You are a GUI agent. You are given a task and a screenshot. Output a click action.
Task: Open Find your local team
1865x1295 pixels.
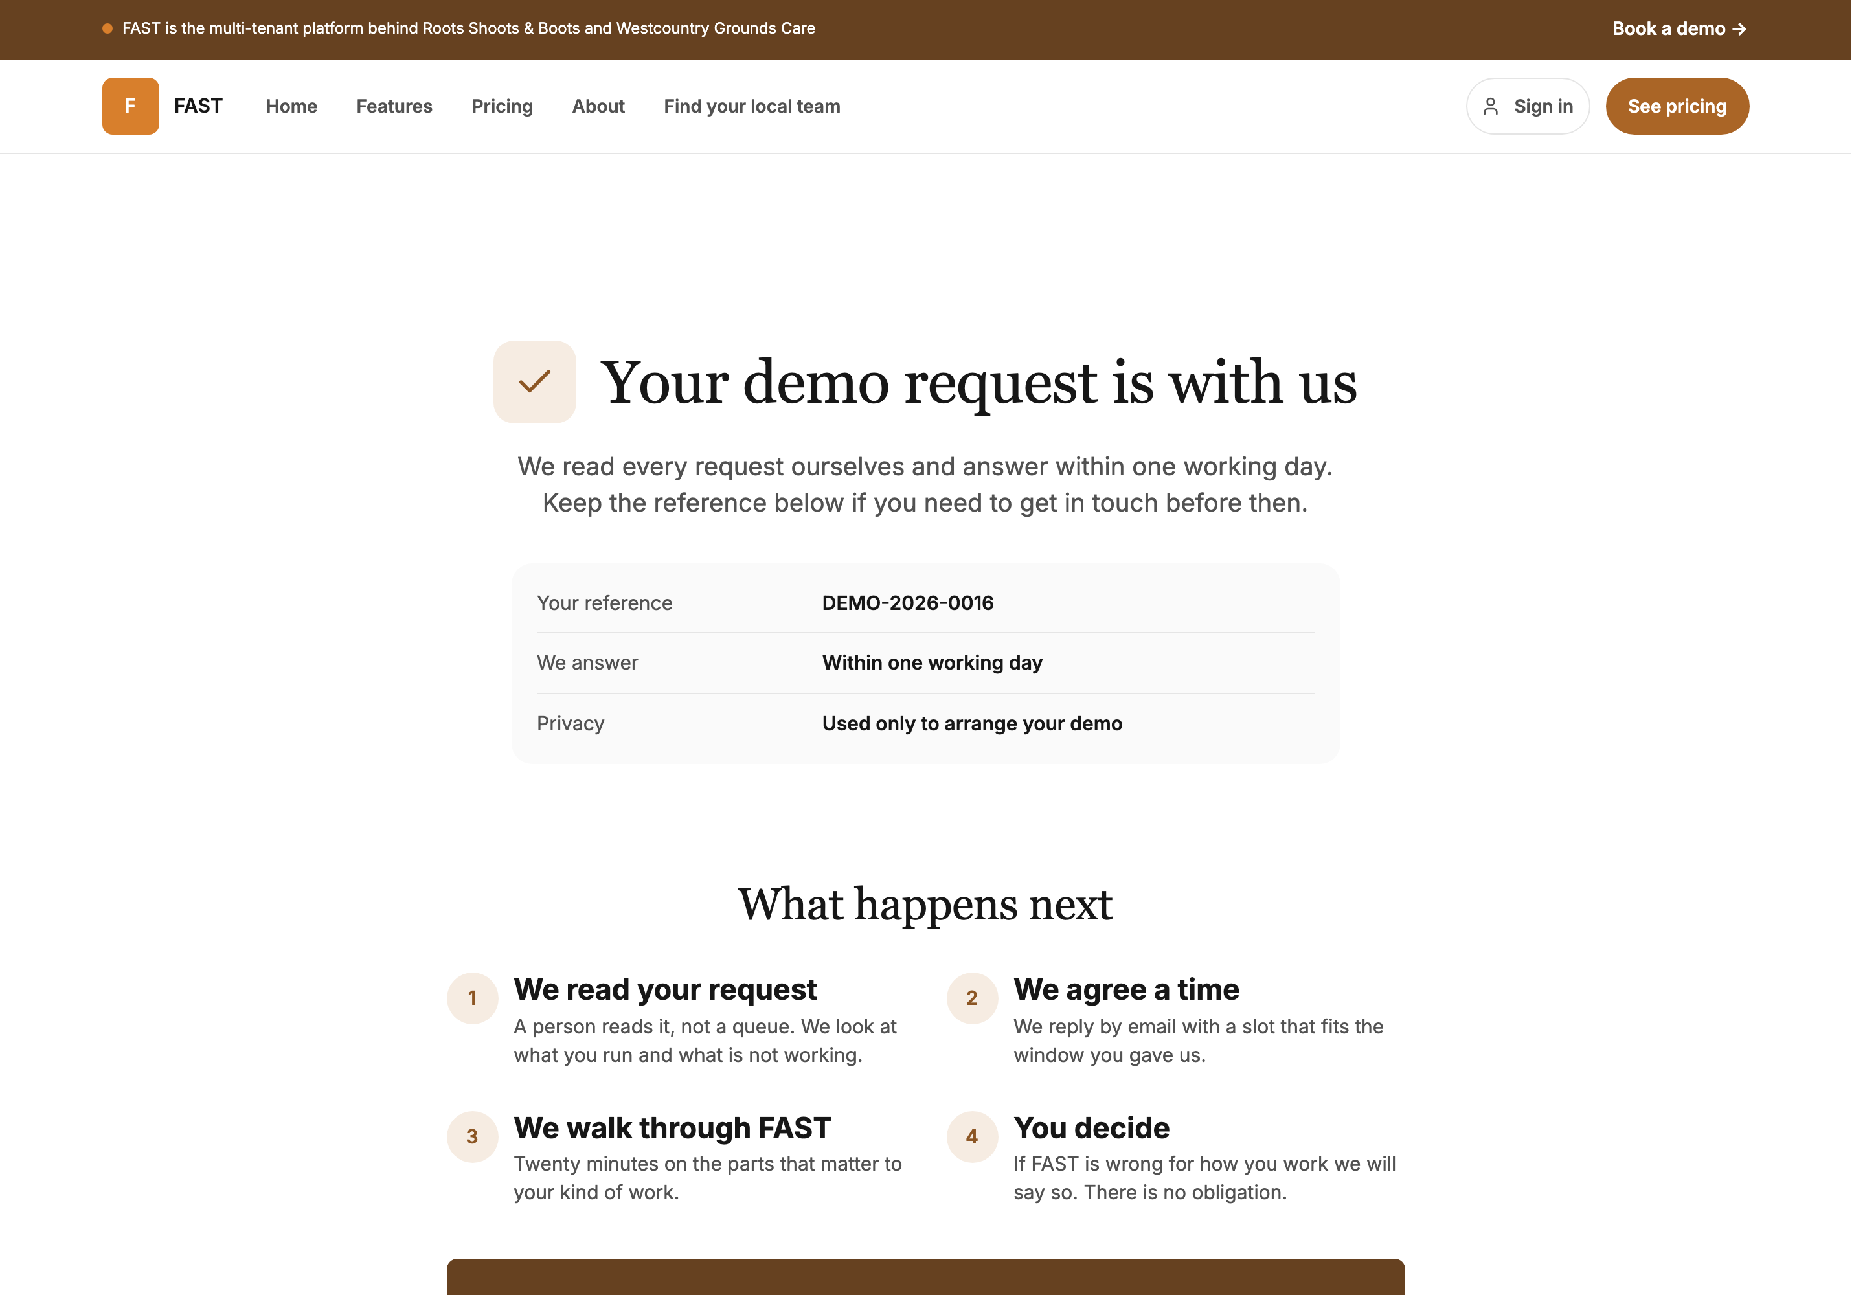click(x=752, y=106)
